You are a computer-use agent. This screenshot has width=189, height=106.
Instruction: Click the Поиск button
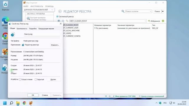(157, 11)
